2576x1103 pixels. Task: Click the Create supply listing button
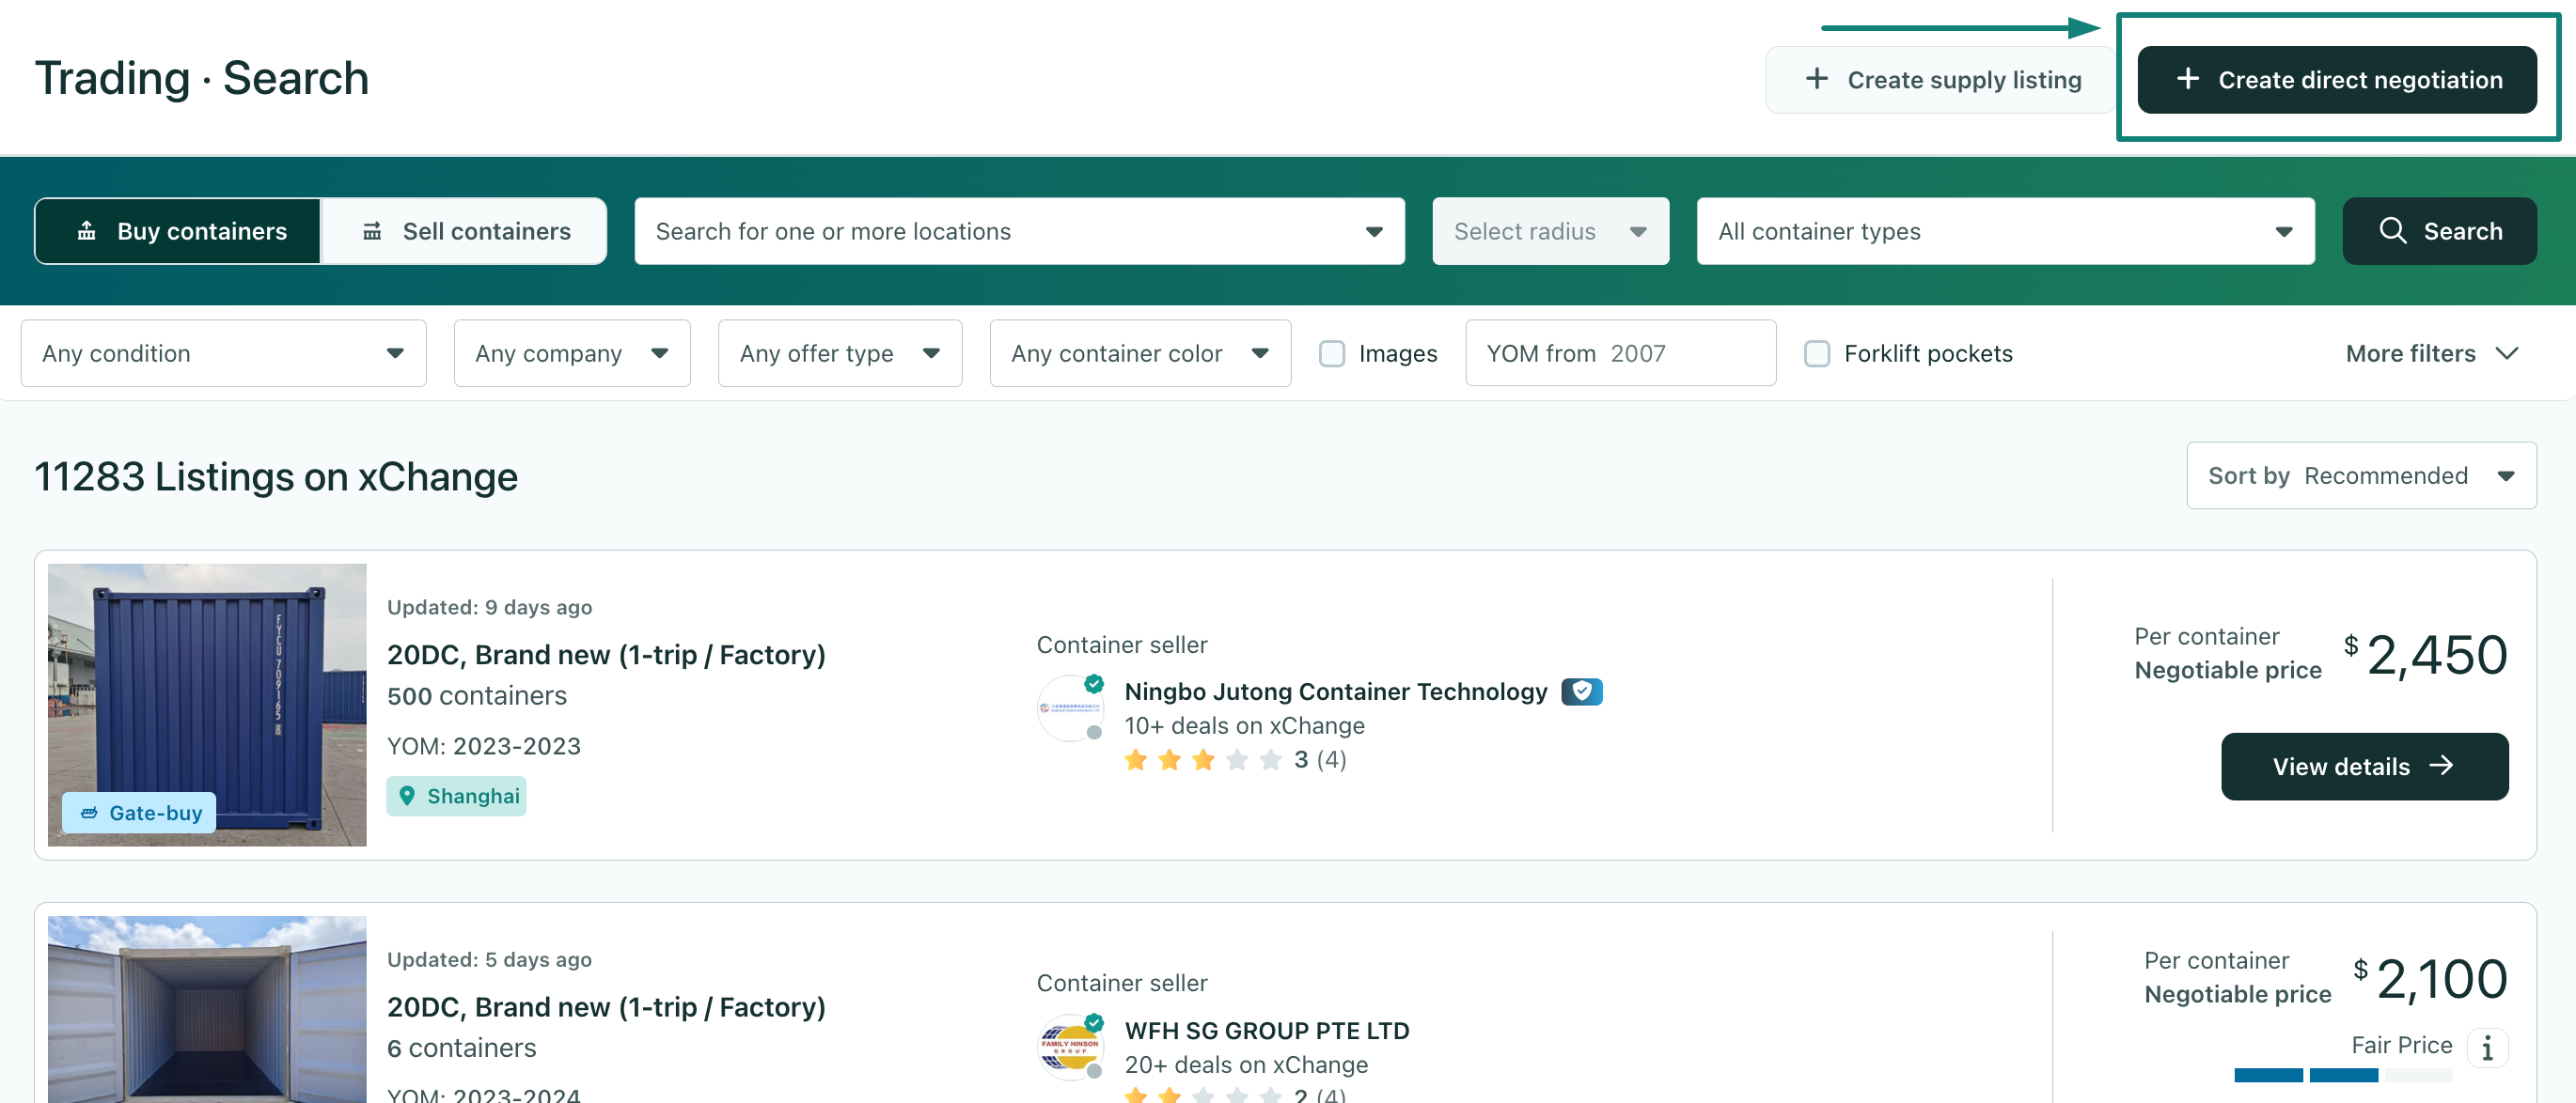tap(1942, 79)
